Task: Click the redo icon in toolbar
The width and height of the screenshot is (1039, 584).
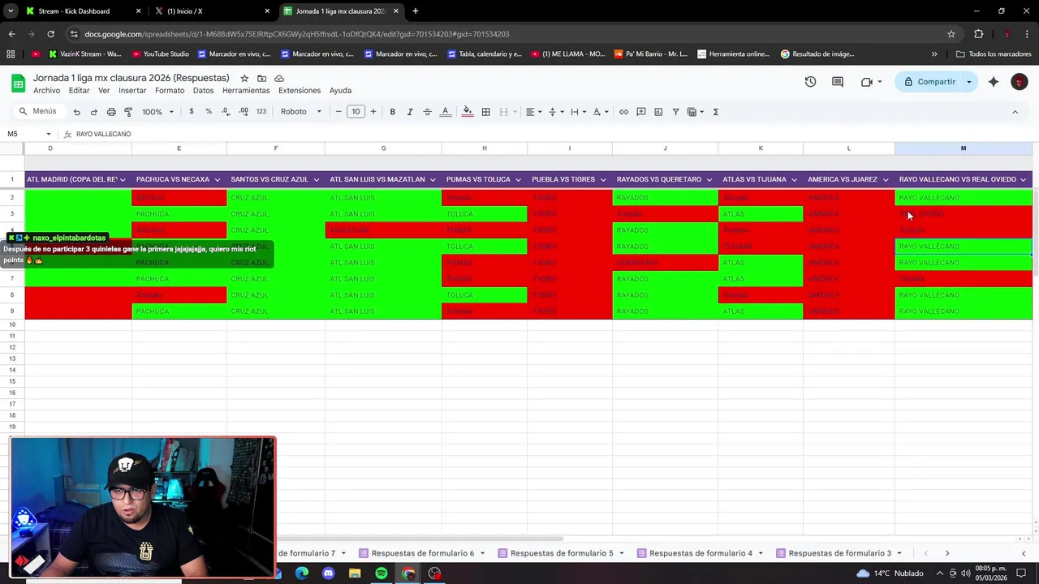Action: coord(93,112)
